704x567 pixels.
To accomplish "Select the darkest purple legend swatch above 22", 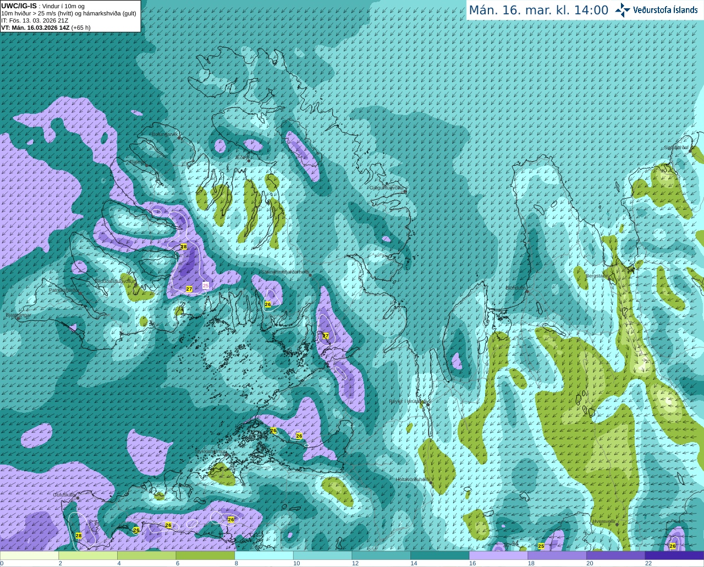I will tap(674, 555).
